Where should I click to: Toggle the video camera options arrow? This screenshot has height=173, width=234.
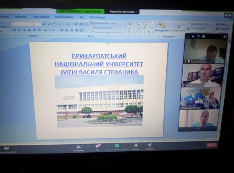(16, 148)
